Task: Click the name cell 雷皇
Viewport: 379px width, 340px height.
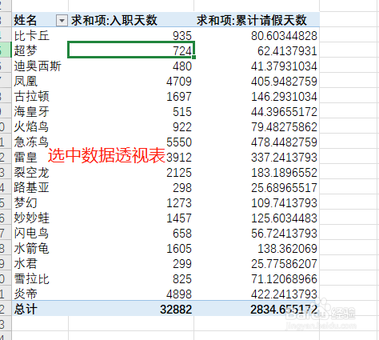Action: (40, 157)
